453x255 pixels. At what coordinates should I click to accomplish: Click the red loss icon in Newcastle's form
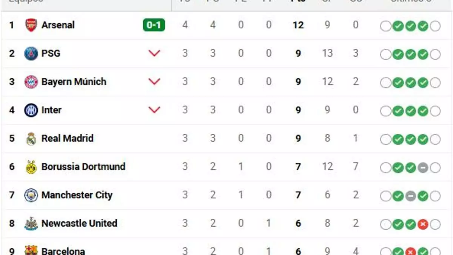(422, 224)
